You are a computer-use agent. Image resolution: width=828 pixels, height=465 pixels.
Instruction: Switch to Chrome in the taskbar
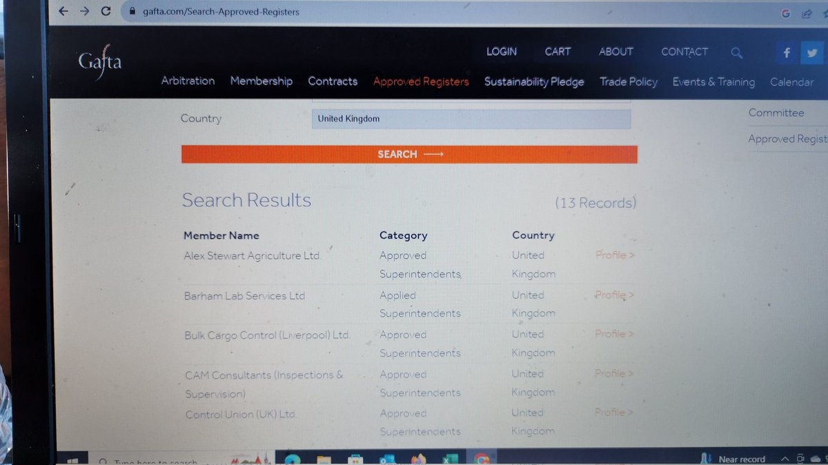coord(482,459)
